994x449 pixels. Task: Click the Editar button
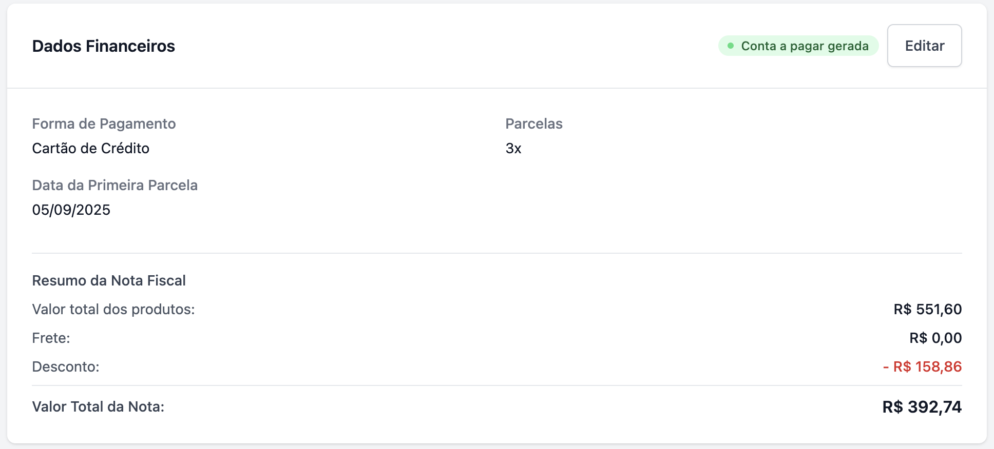(924, 46)
